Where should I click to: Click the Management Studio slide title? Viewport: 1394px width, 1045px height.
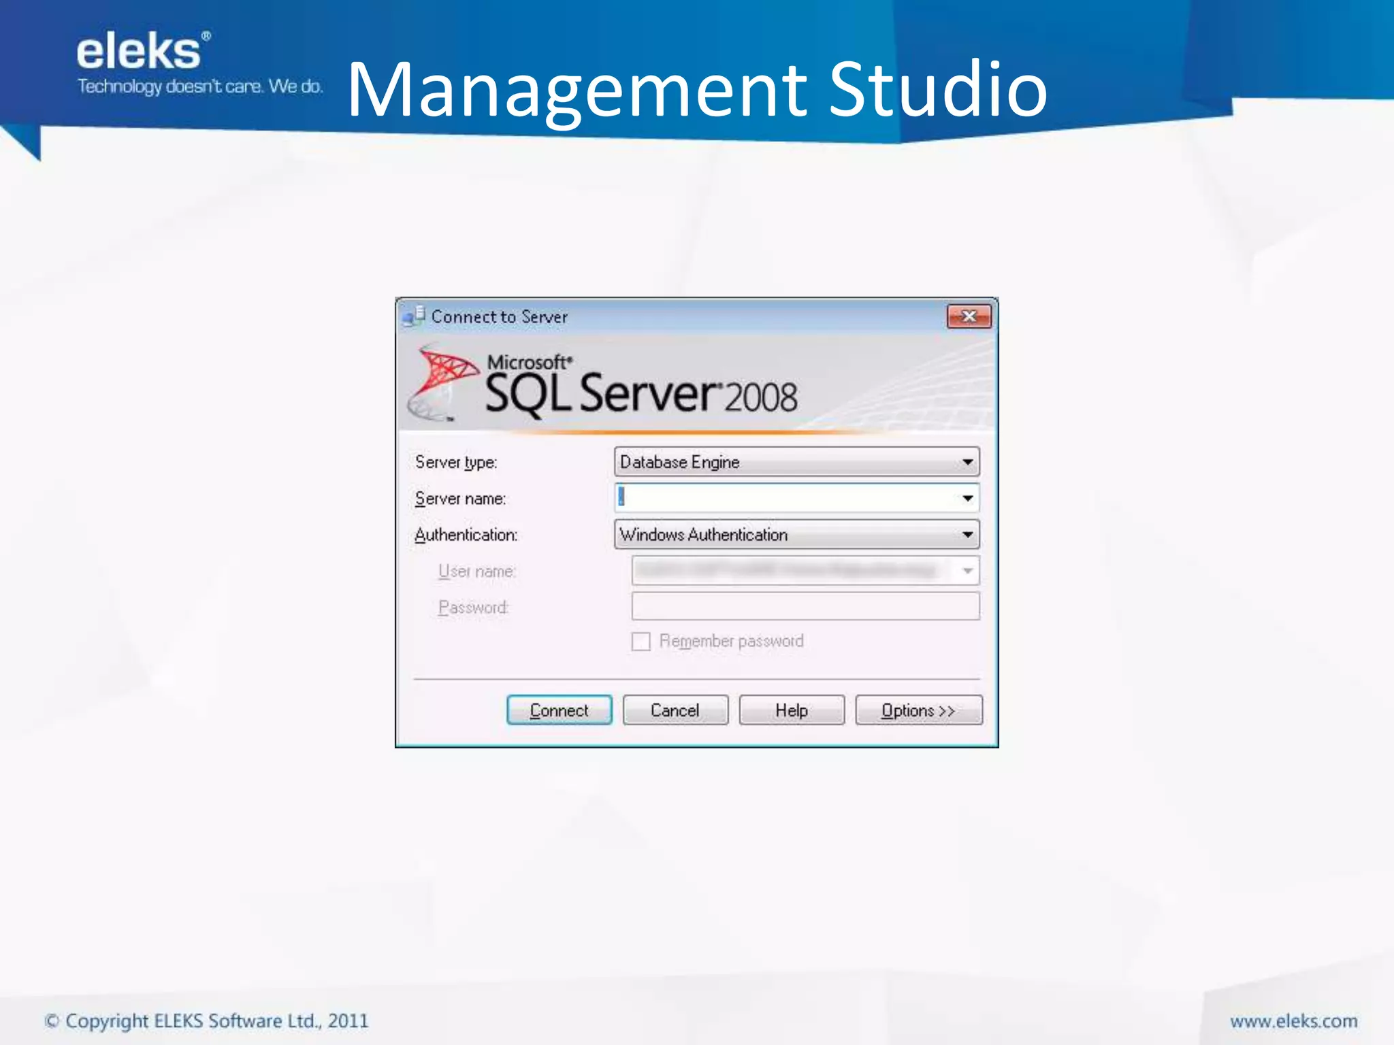(x=697, y=90)
